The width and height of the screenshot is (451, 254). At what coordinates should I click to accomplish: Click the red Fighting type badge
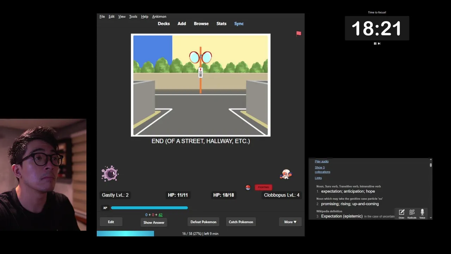(x=263, y=187)
